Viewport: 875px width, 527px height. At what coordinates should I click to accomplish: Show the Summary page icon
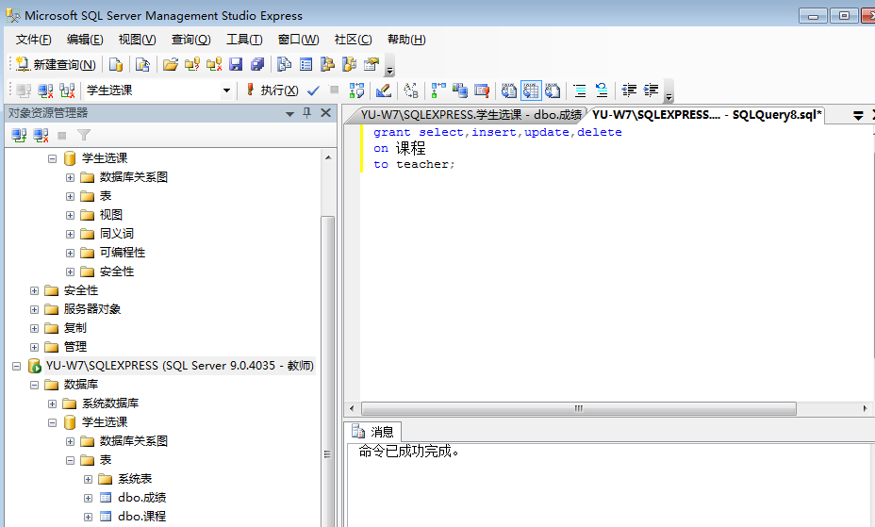click(305, 65)
